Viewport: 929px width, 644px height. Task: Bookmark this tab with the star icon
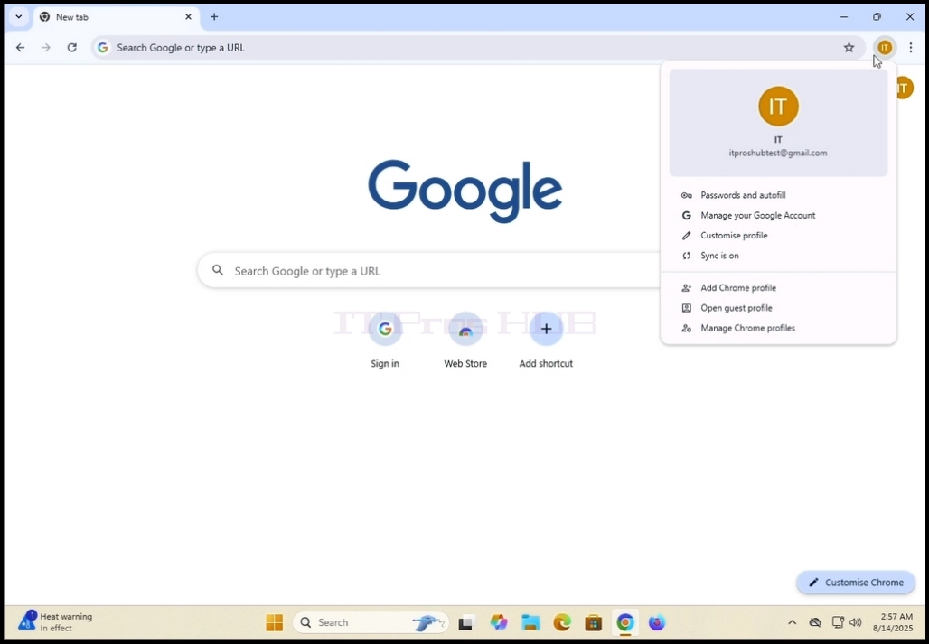coord(849,47)
